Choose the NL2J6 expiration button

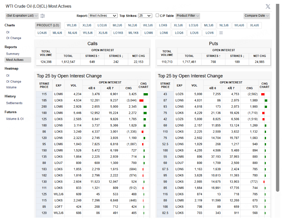click(x=133, y=25)
